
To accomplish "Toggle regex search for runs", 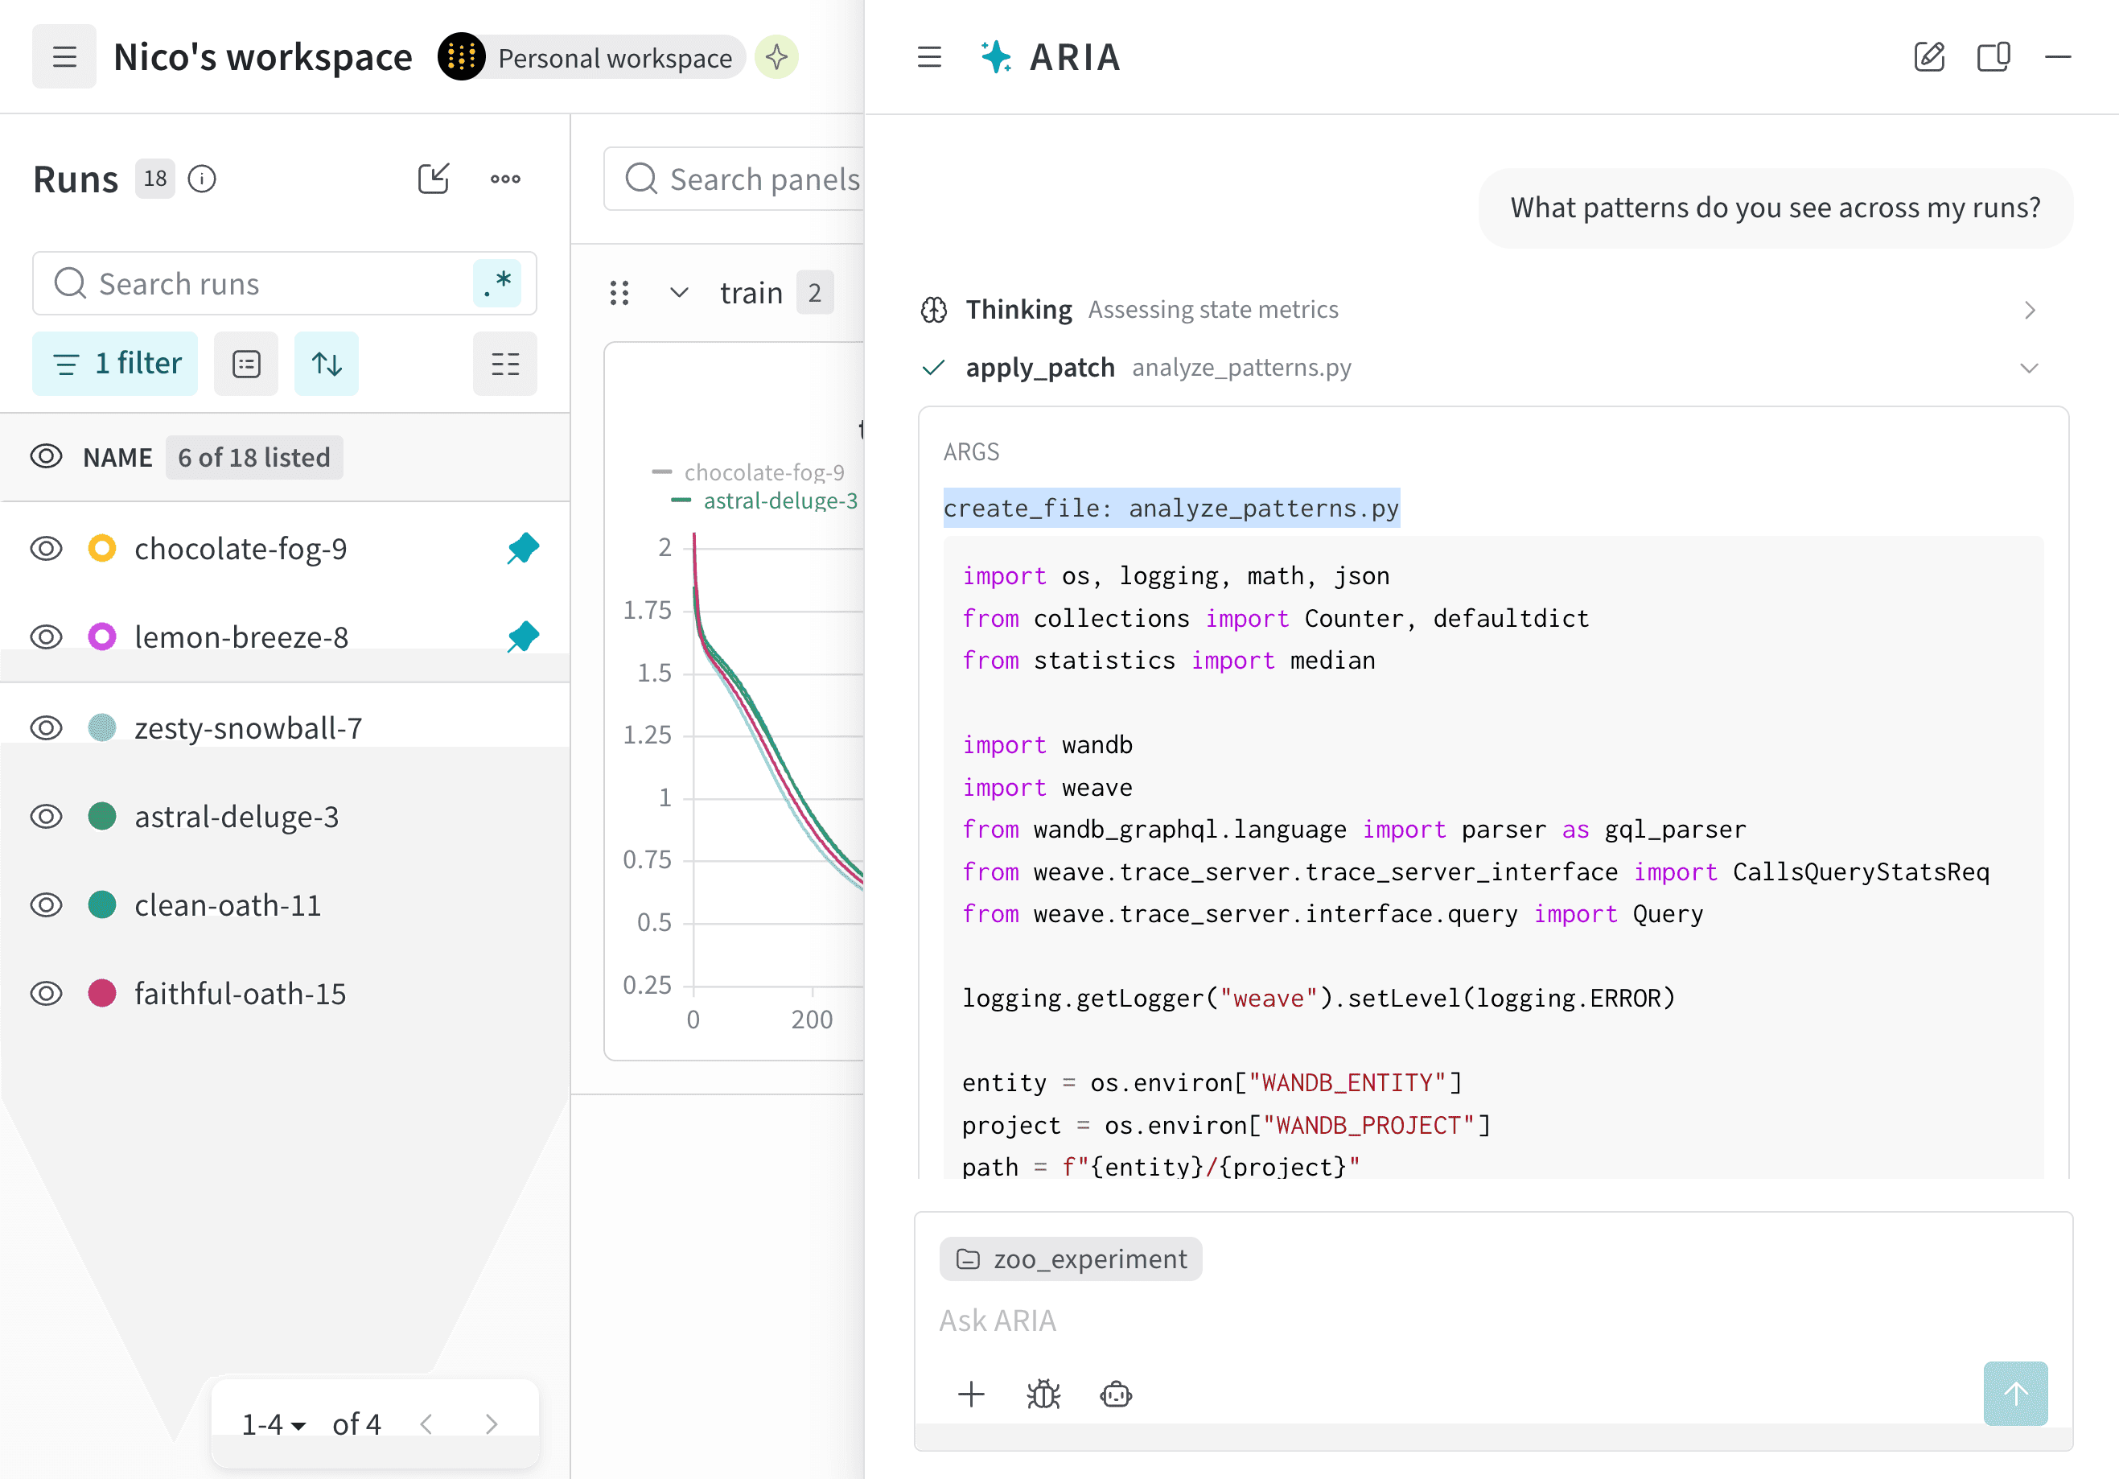I will point(497,283).
